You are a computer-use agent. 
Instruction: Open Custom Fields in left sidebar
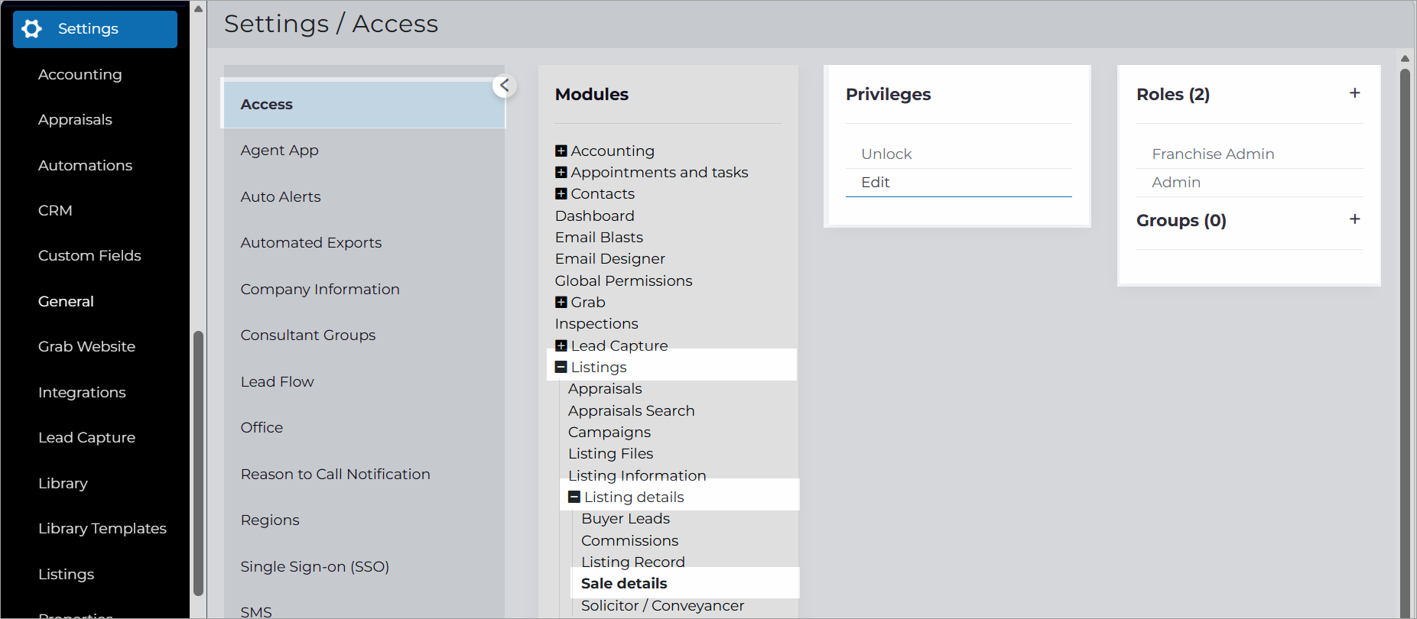coord(89,256)
